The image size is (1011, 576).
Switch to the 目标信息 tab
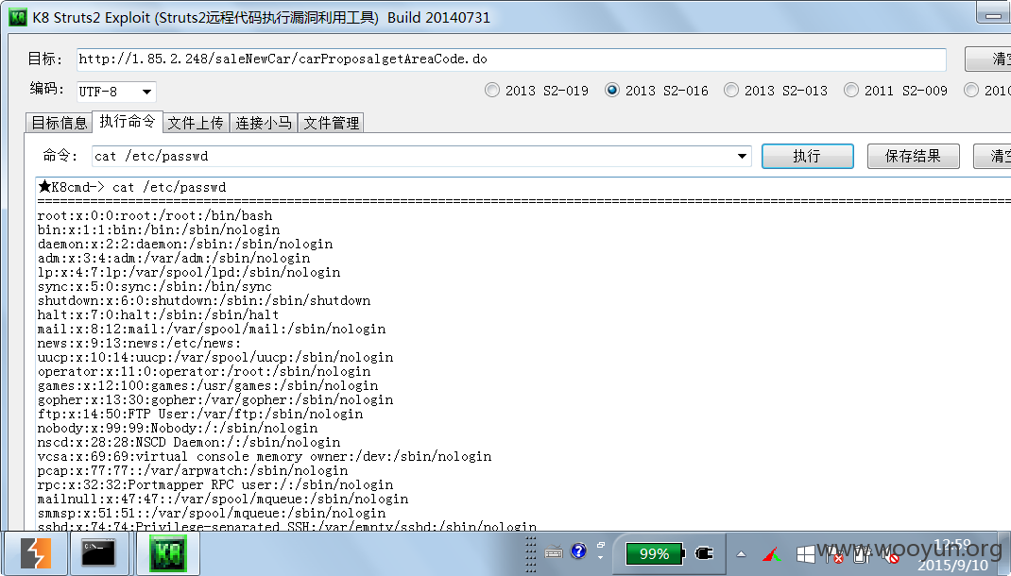[60, 123]
